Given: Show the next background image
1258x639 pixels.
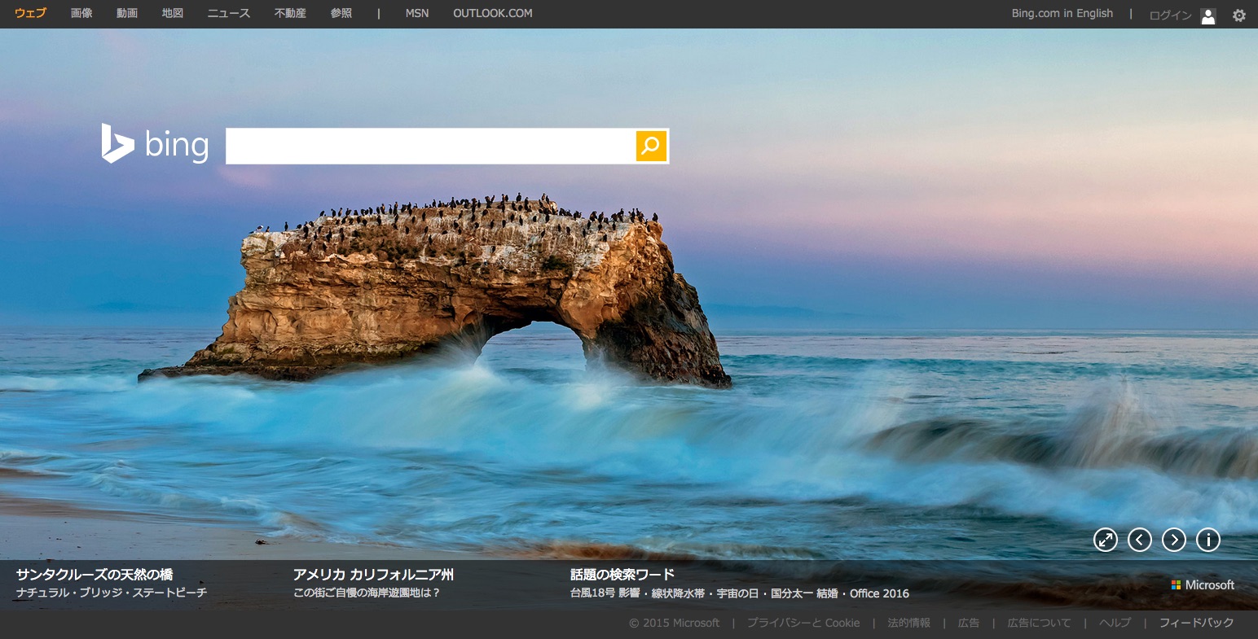Looking at the screenshot, I should (1173, 540).
